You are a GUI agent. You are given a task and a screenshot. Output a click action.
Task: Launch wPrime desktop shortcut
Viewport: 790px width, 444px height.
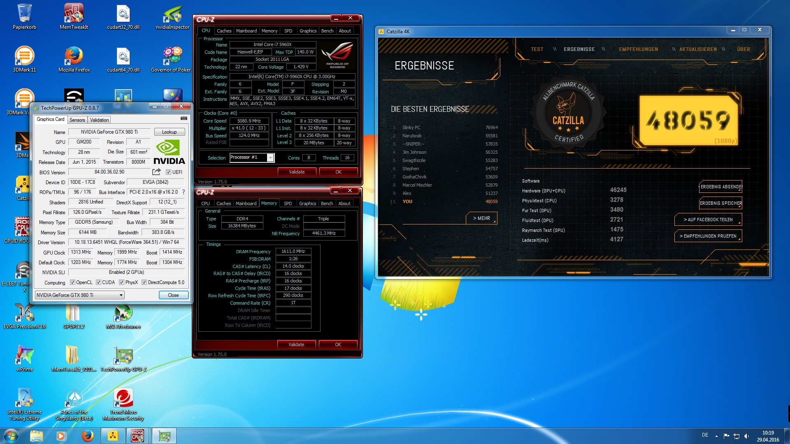click(25, 358)
